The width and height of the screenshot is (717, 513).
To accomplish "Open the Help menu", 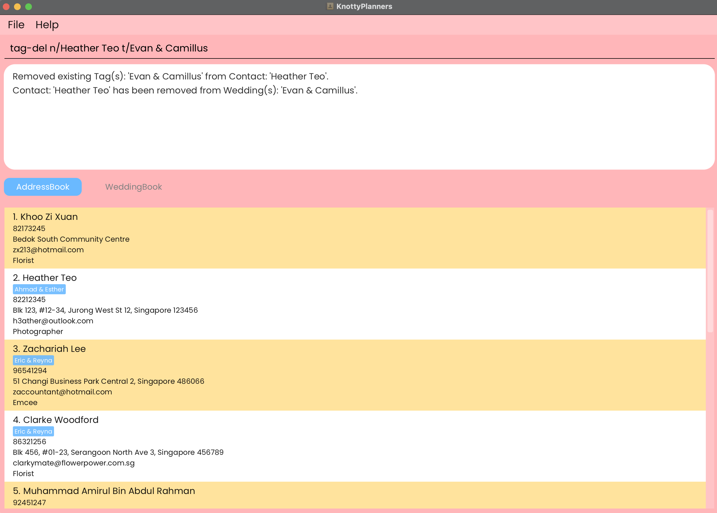I will pyautogui.click(x=47, y=25).
